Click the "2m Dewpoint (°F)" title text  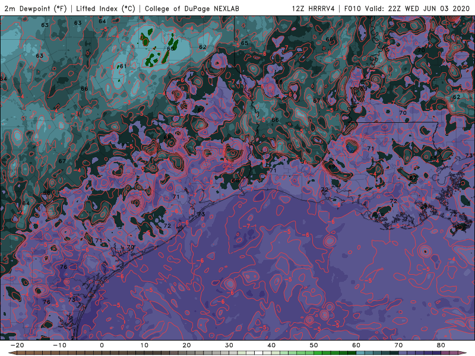pyautogui.click(x=35, y=9)
